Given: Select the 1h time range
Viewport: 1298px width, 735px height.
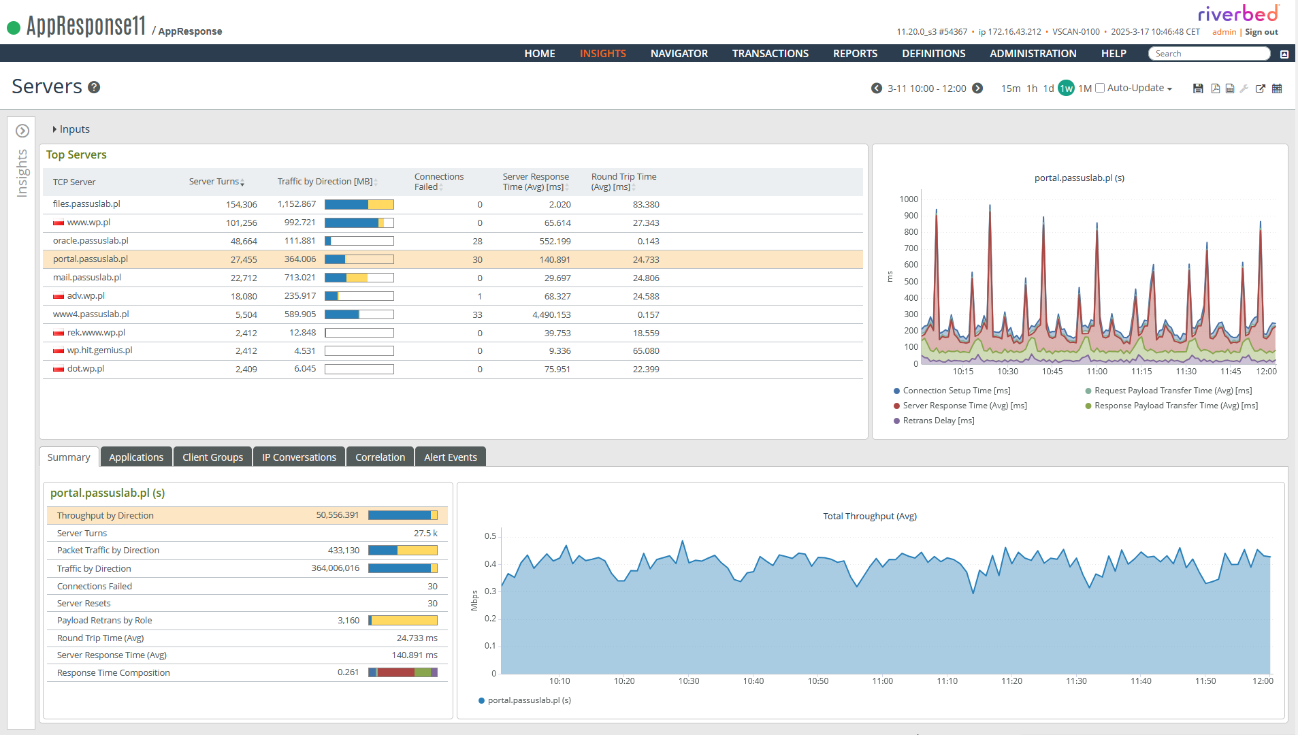Looking at the screenshot, I should [x=1032, y=88].
